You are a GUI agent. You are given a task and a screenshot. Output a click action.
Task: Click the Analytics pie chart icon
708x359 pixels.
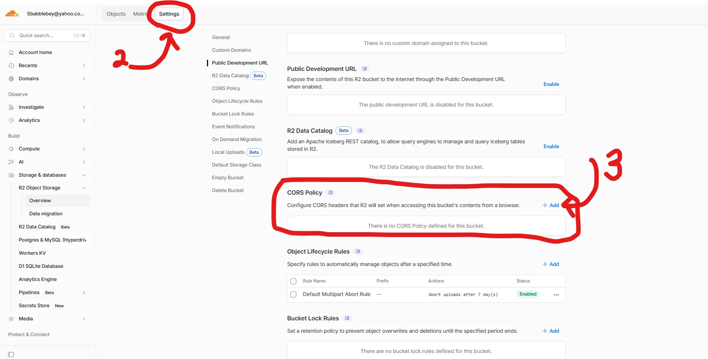coord(11,120)
